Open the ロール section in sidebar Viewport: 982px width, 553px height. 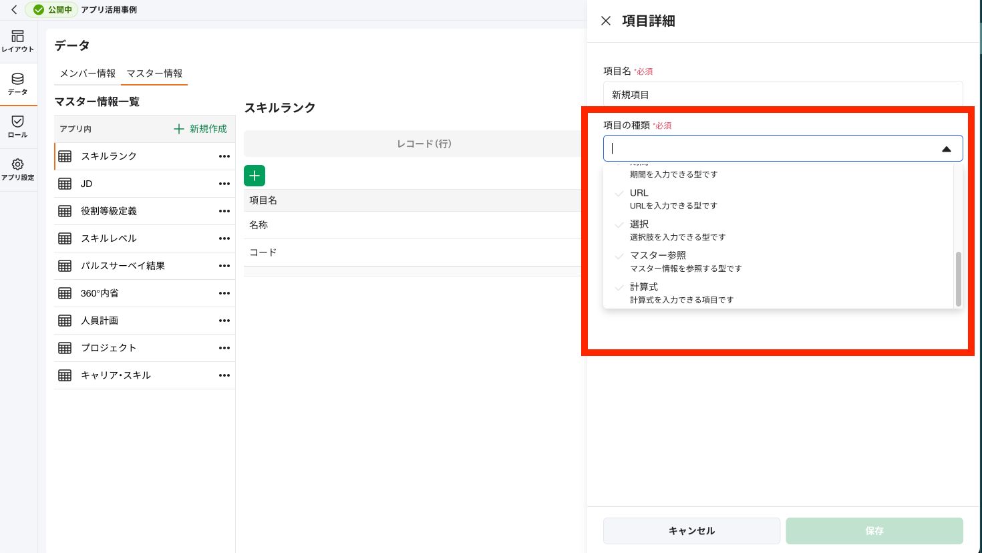[19, 127]
